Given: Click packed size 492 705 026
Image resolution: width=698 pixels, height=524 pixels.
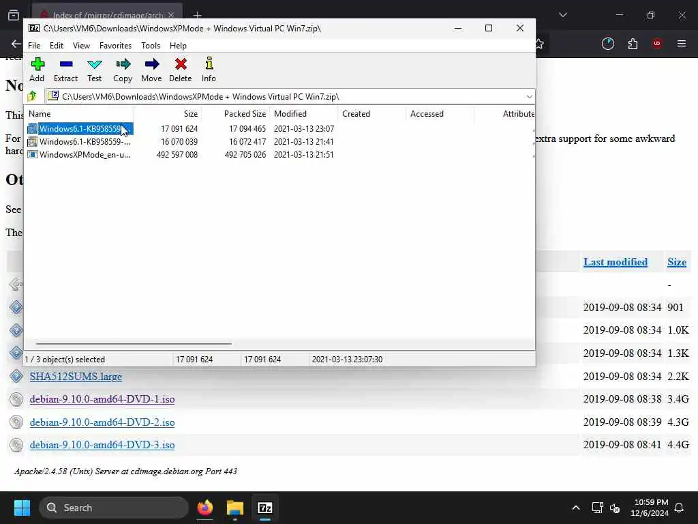Looking at the screenshot, I should point(245,155).
